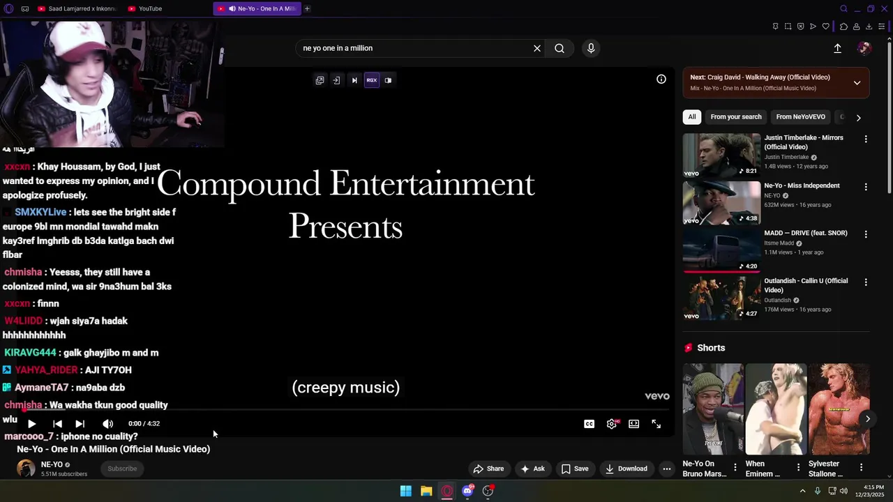Viewport: 893px width, 502px height.
Task: Share the video
Action: point(488,469)
